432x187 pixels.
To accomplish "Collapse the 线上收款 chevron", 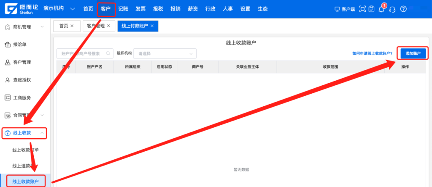I will (x=42, y=133).
